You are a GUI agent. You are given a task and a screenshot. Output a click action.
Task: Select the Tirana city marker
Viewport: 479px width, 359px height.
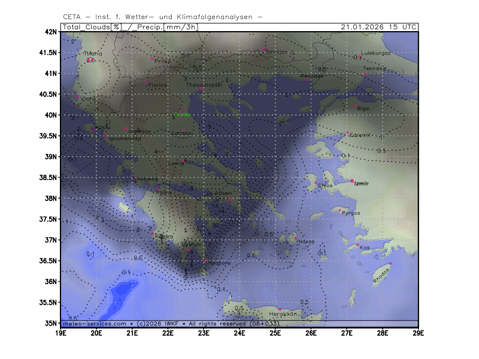point(87,58)
